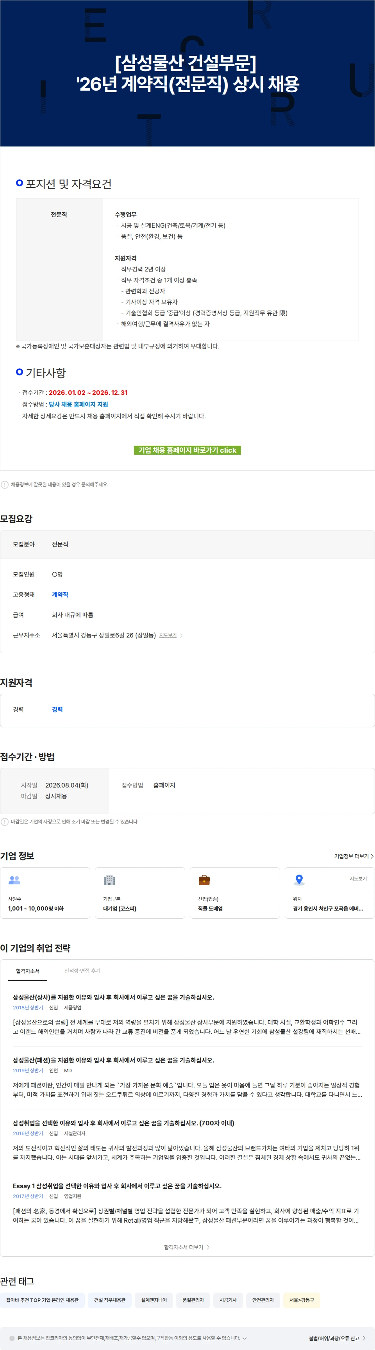Image resolution: width=375 pixels, height=1350 pixels.
Task: Click the 회사 내규에 따름 salary text
Action: coord(72,615)
